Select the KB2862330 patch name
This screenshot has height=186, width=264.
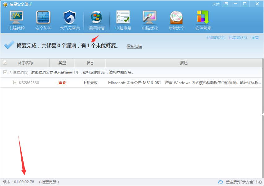point(29,82)
